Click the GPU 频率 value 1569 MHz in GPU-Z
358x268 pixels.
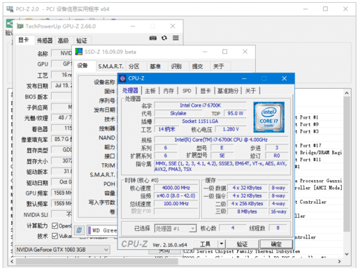point(62,193)
